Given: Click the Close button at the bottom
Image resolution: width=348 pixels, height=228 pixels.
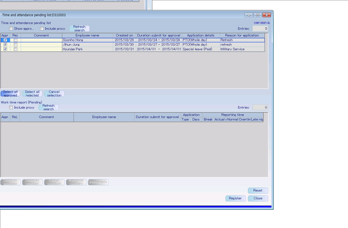Looking at the screenshot, I should pyautogui.click(x=258, y=198).
